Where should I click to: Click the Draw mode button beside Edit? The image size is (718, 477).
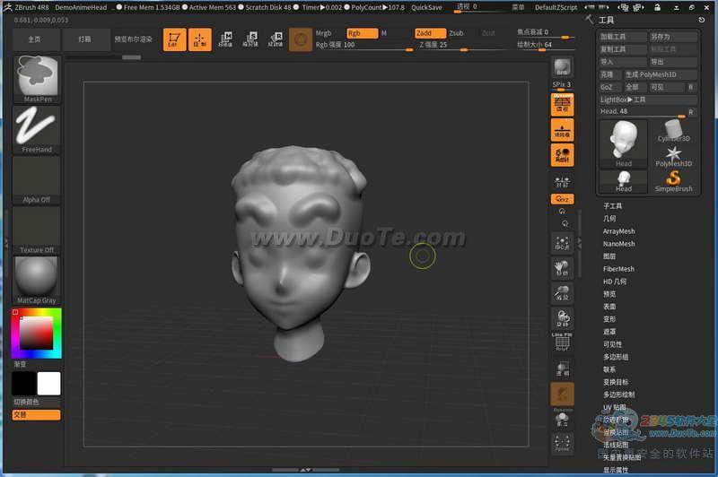tap(199, 39)
